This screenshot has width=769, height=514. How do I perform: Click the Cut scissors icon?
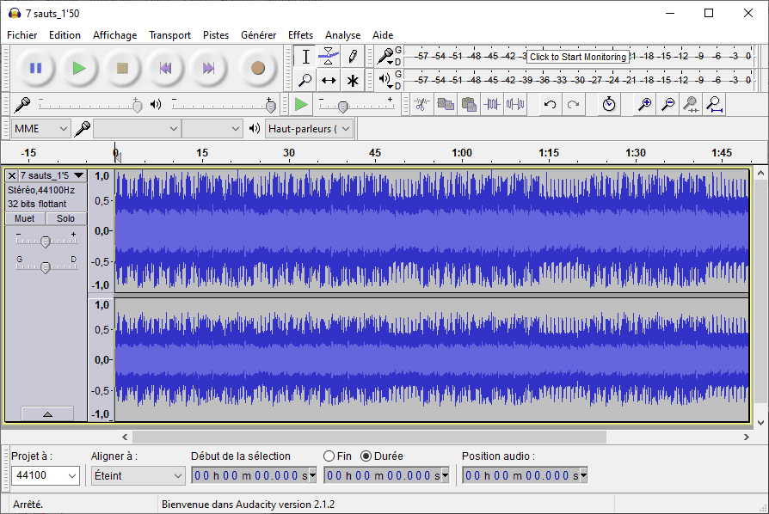(421, 104)
